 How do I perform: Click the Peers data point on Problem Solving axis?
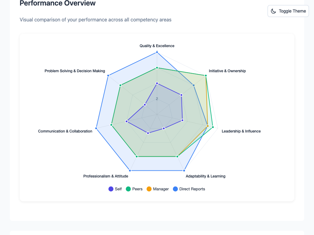(120, 86)
